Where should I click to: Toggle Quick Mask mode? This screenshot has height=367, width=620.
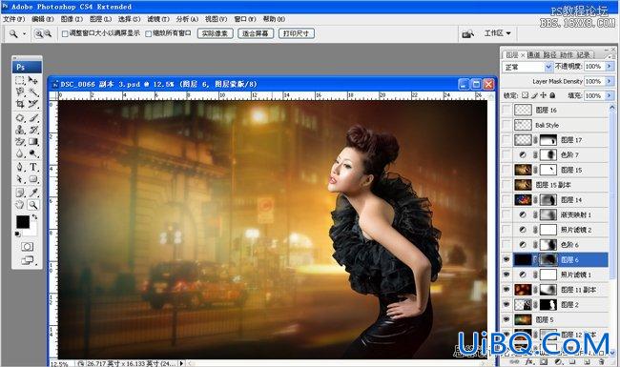[x=27, y=247]
